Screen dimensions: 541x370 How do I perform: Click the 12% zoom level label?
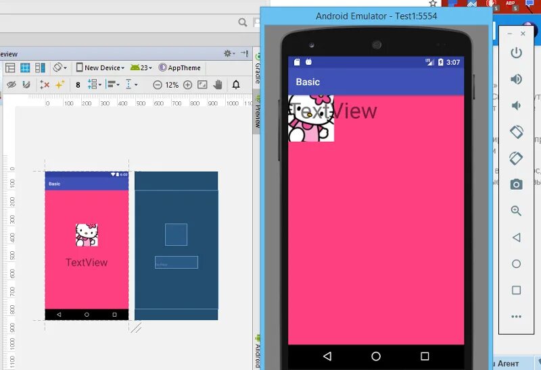pos(172,85)
